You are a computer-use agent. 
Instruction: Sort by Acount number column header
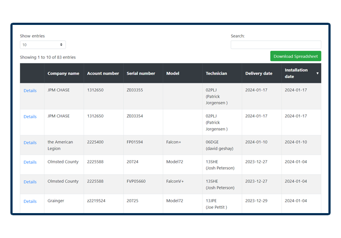pos(103,74)
